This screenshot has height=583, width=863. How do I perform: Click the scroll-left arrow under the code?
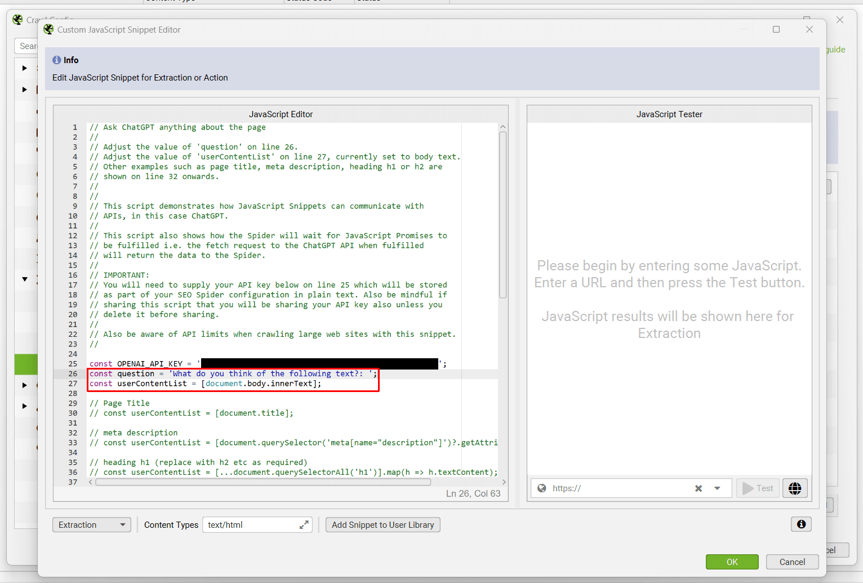pyautogui.click(x=91, y=482)
